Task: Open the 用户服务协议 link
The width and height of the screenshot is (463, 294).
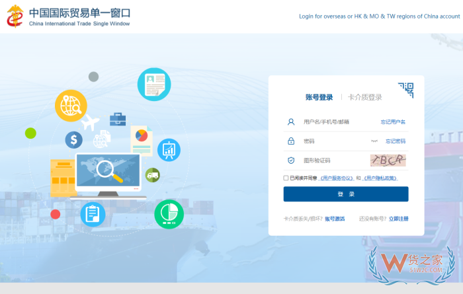Action: [337, 178]
